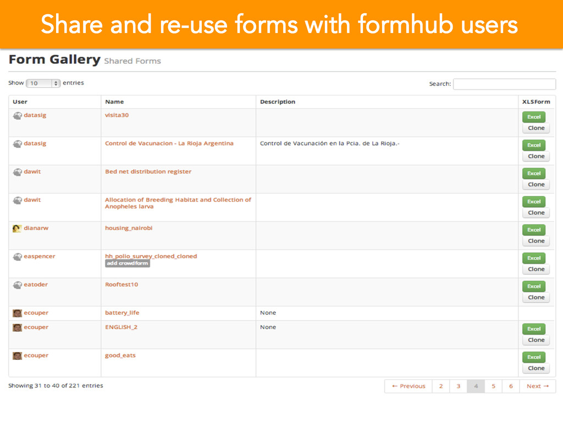Click the Search input field

coord(505,84)
